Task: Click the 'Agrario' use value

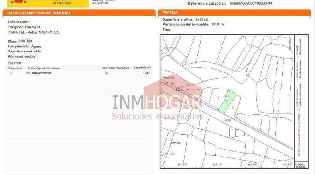Action: coord(36,47)
